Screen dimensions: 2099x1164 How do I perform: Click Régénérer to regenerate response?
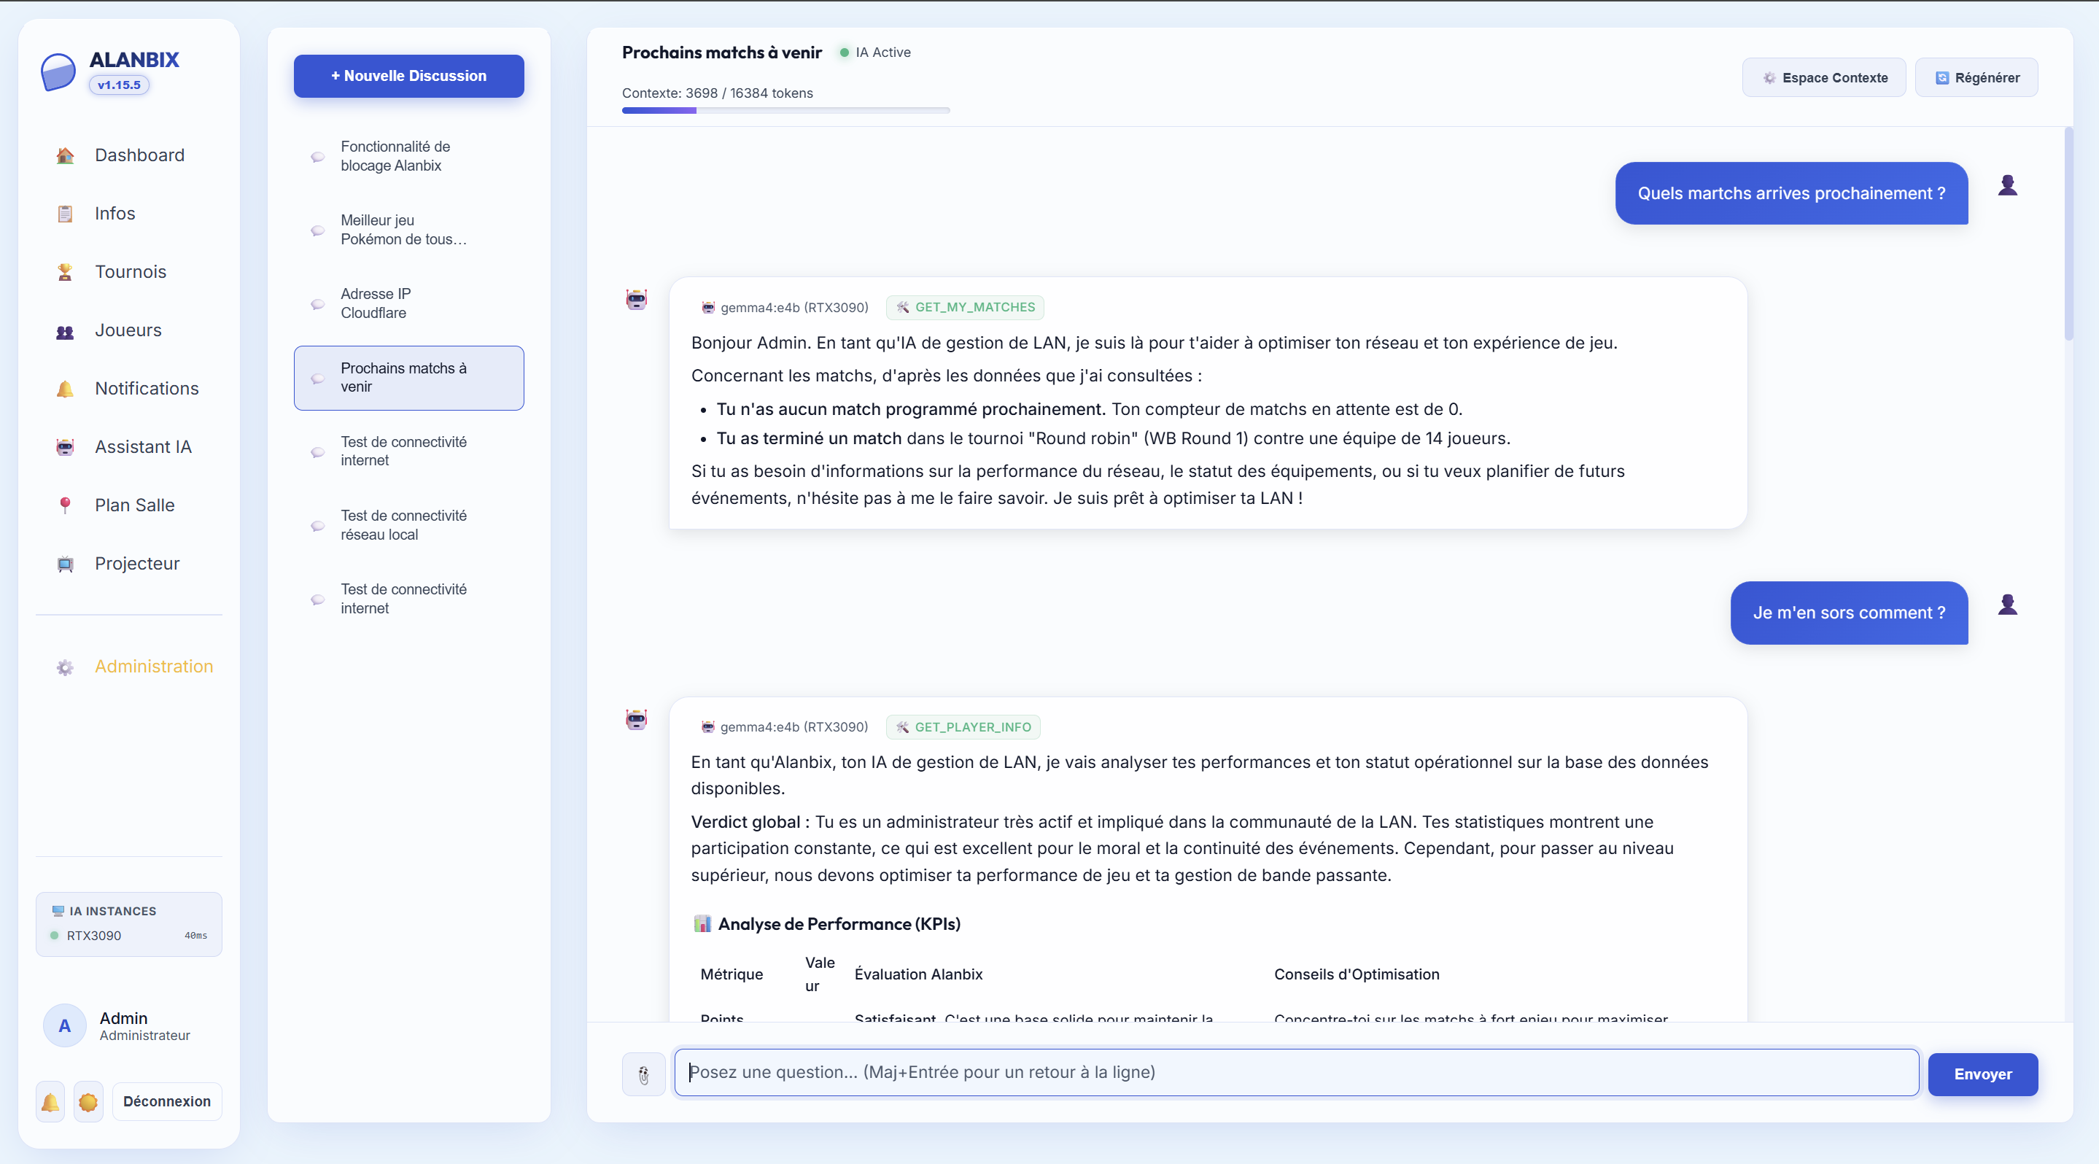pos(1976,78)
